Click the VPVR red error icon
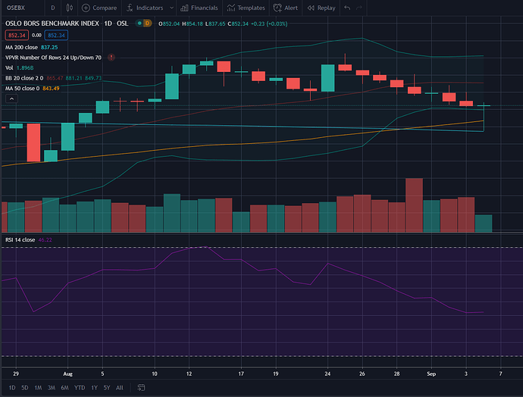This screenshot has height=397, width=523. [111, 57]
